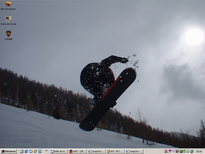This screenshot has width=205, height=154.
Task: Launch Internet Explorer from Quick Launch
Action: [x=26, y=151]
